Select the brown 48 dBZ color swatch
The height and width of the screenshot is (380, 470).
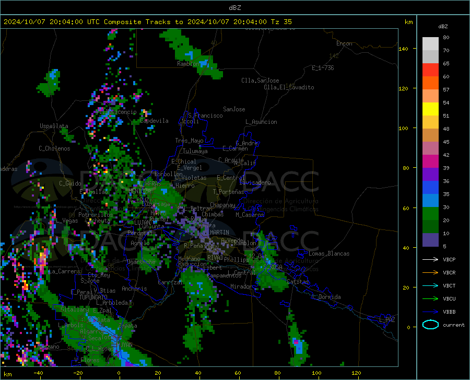(x=430, y=135)
